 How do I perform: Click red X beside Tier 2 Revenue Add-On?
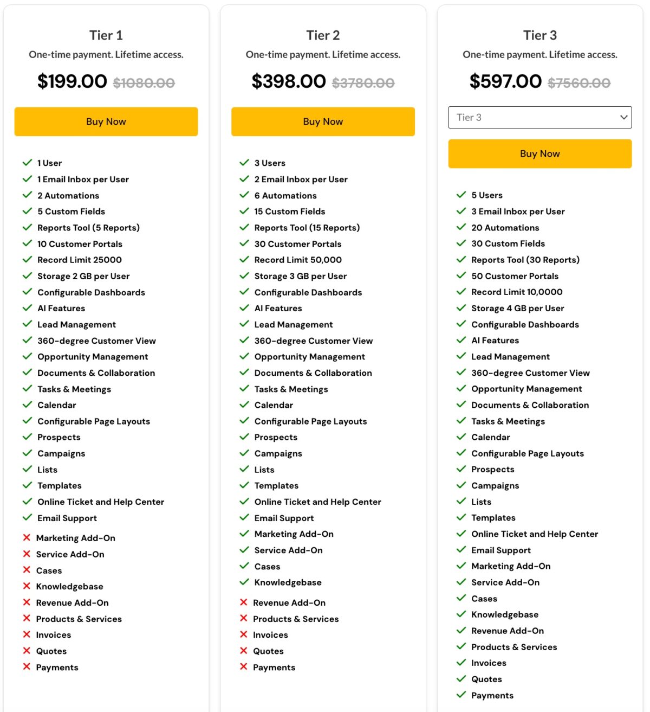pyautogui.click(x=244, y=602)
